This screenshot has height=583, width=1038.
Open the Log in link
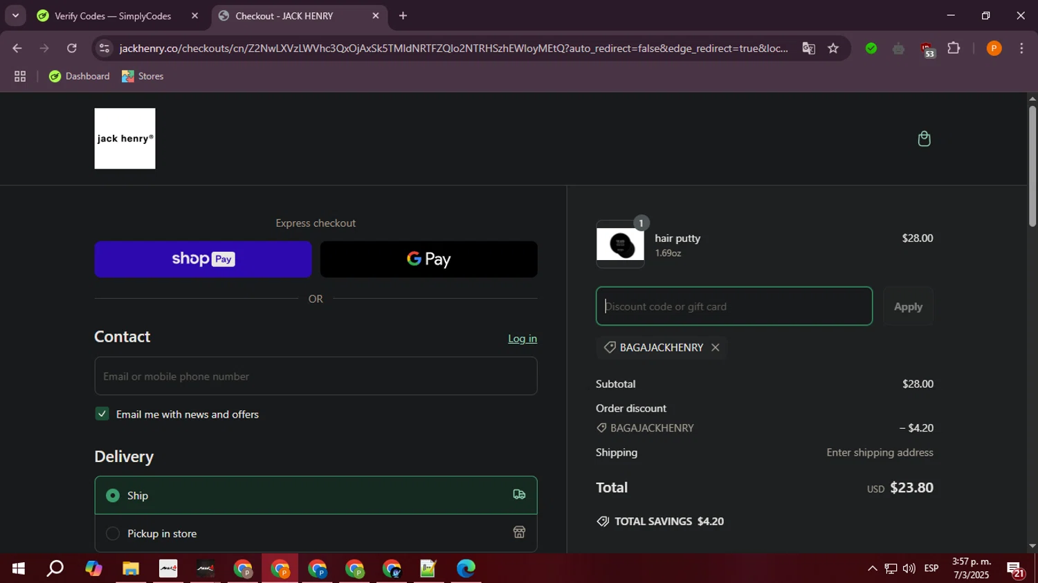coord(522,338)
